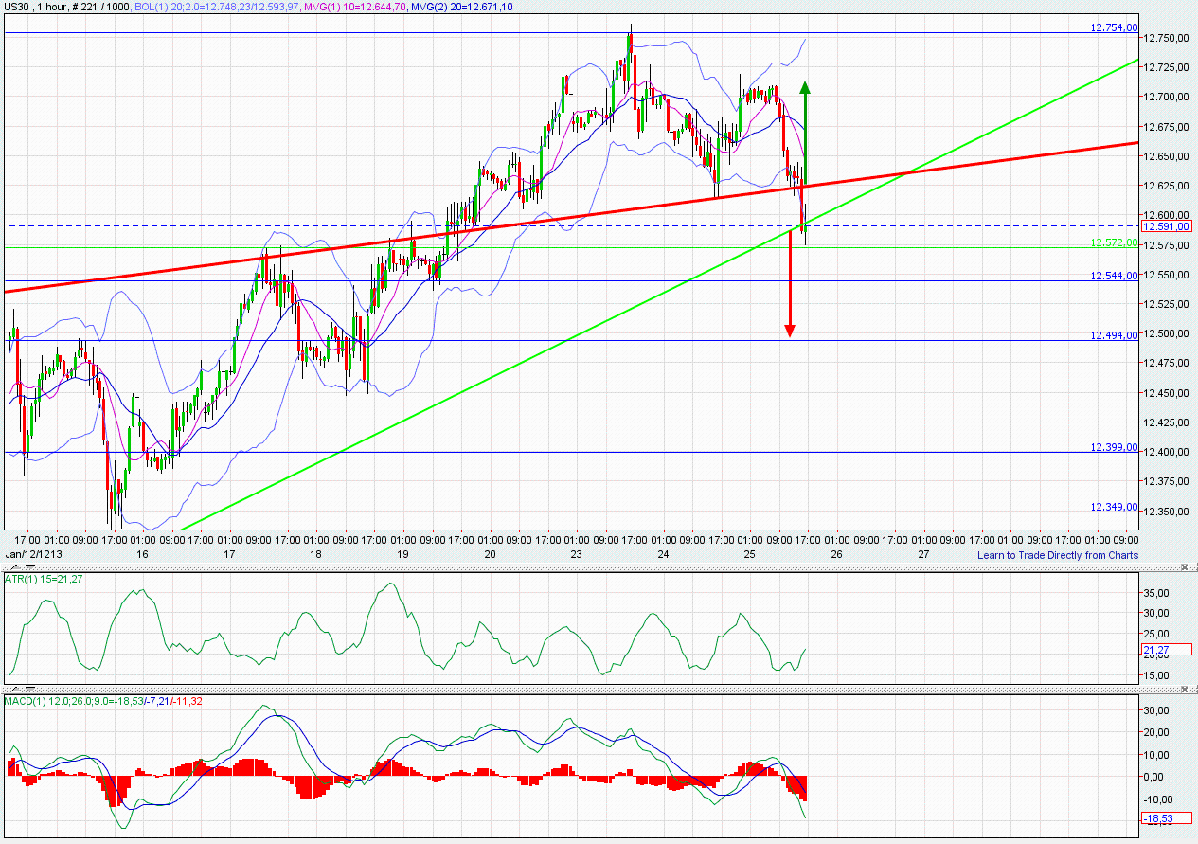Viewport: 1198px width, 844px height.
Task: Click the MACD panel move-up arrow
Action: pos(15,689)
